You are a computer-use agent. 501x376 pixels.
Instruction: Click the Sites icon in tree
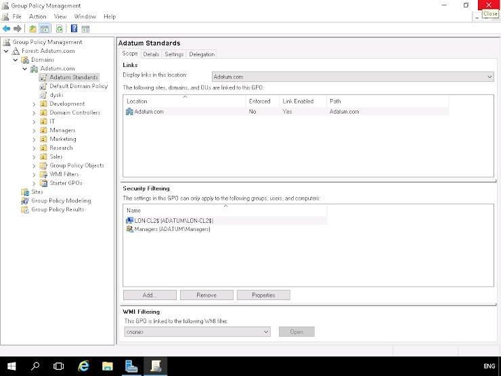(x=25, y=192)
